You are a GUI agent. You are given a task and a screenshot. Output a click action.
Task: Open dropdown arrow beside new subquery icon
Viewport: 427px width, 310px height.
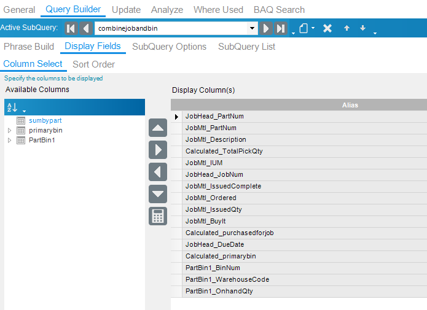(313, 28)
